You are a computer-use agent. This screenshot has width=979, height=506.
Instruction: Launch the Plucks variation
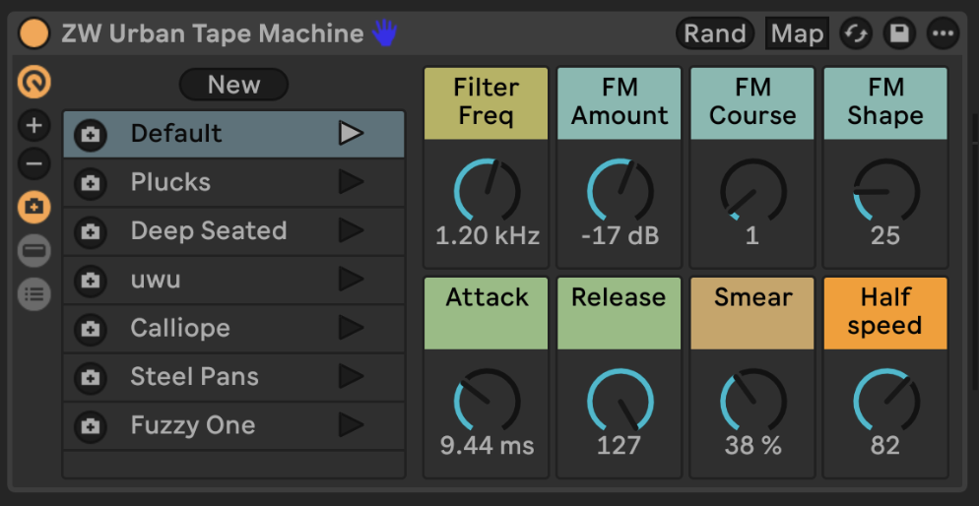point(351,182)
